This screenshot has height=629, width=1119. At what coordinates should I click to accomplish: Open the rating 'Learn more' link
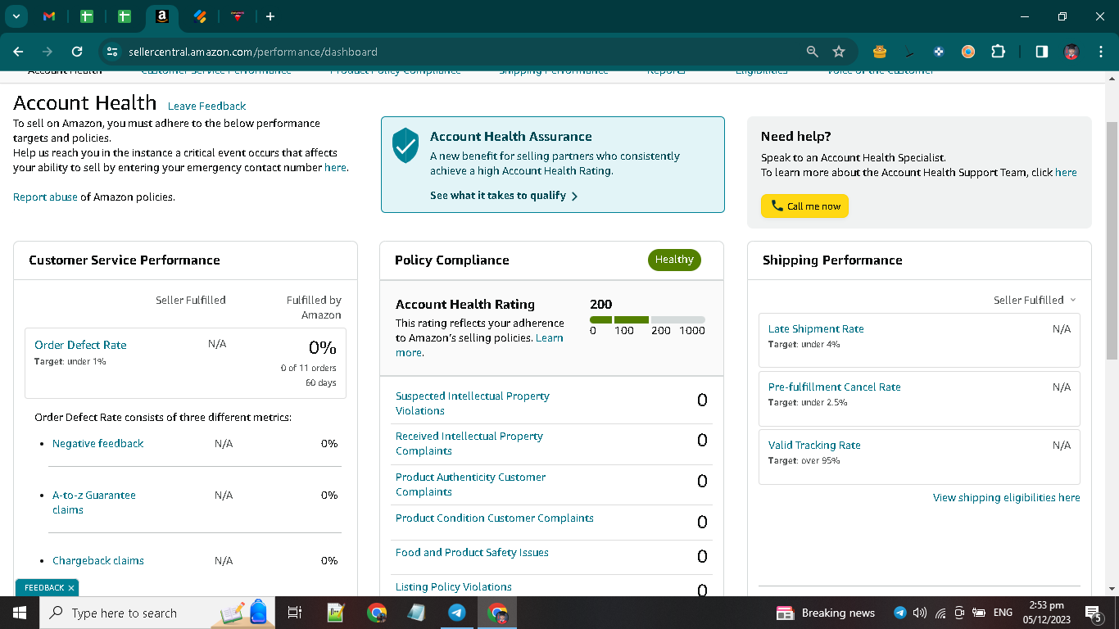pos(479,345)
